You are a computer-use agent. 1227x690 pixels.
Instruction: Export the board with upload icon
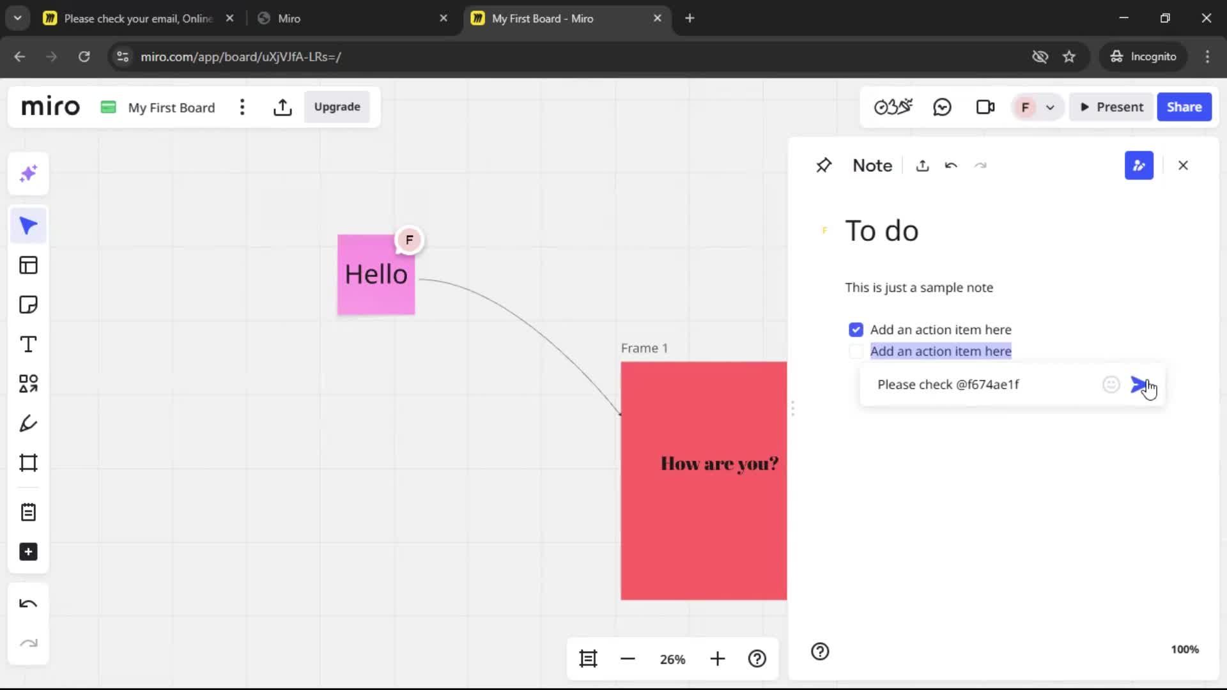[x=282, y=107]
